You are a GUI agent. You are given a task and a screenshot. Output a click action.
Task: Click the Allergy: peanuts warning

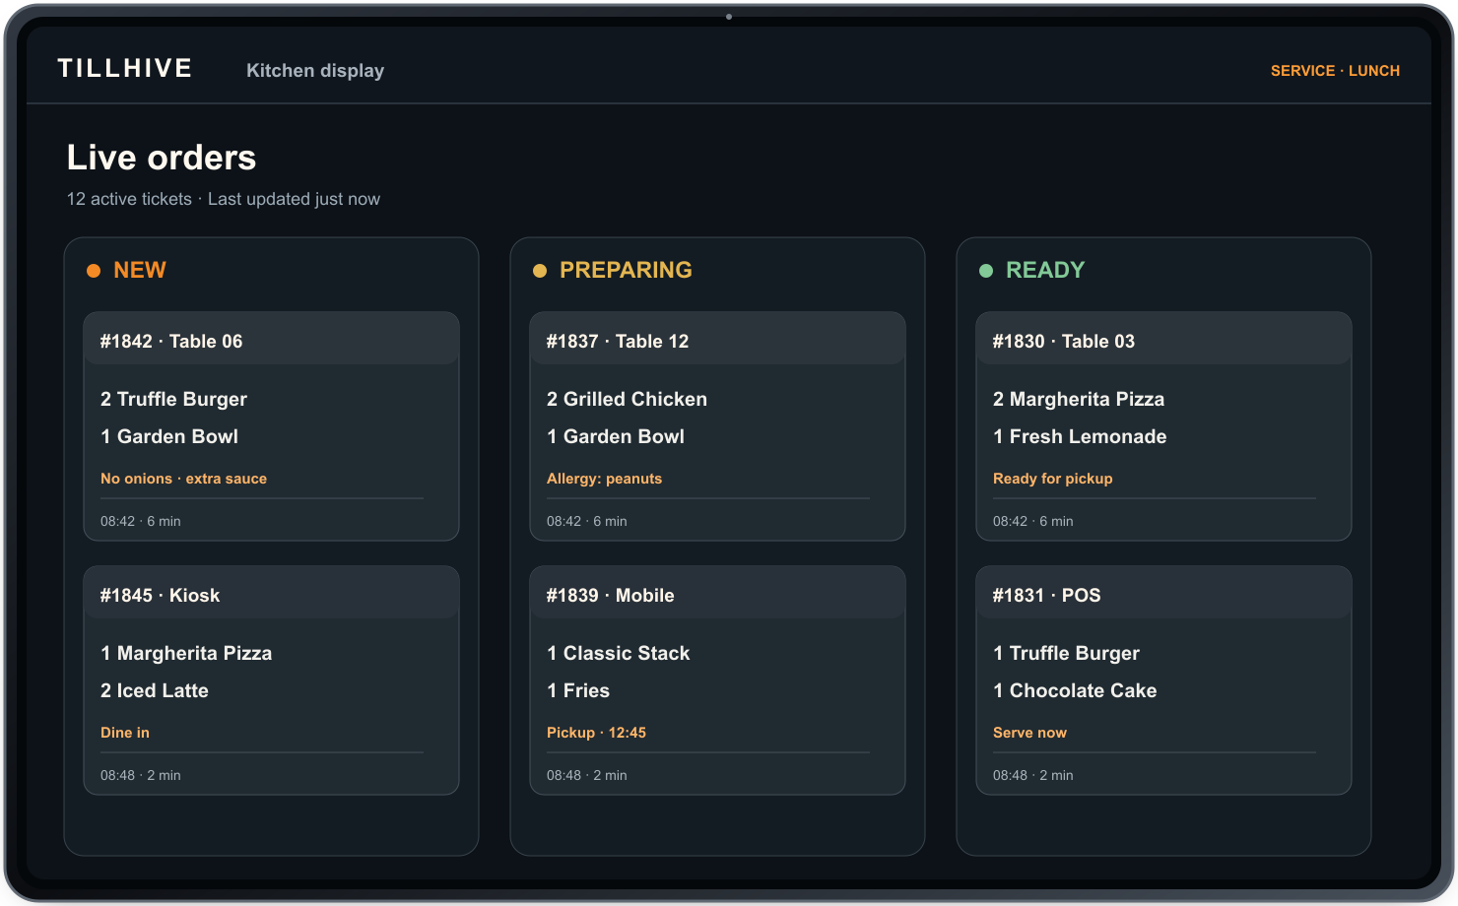click(x=604, y=479)
